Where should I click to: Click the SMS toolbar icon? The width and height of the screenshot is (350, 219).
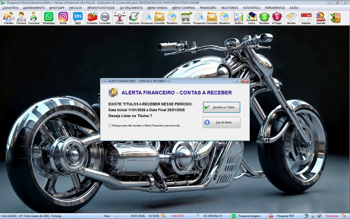point(78,18)
